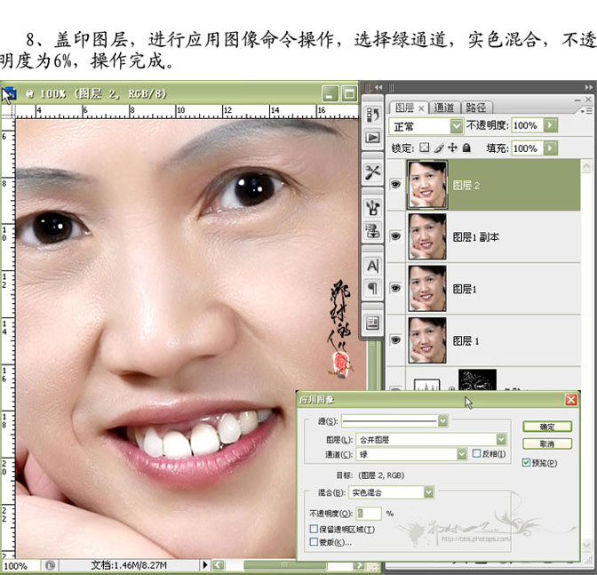Click the 图层1 副本 layer name

point(476,237)
